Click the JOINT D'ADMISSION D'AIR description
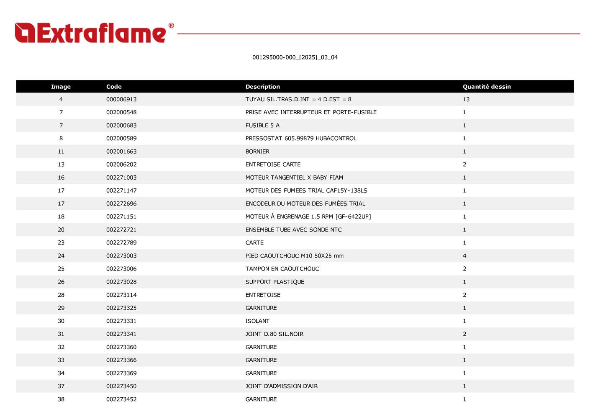 coord(281,386)
